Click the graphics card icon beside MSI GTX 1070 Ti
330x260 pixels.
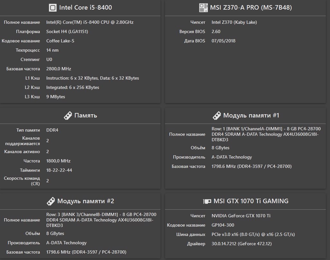pyautogui.click(x=207, y=201)
